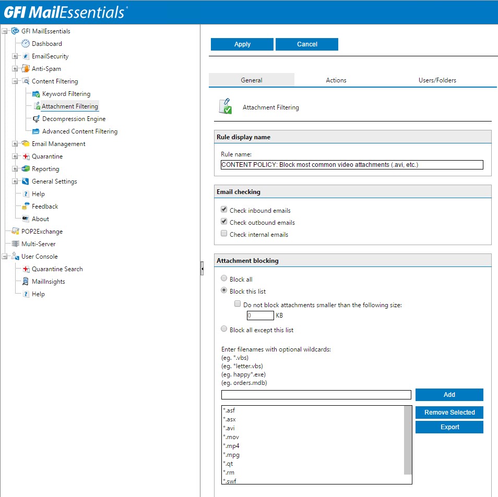
Task: Collapse the GFI MailEssentials root node
Action: [5, 31]
